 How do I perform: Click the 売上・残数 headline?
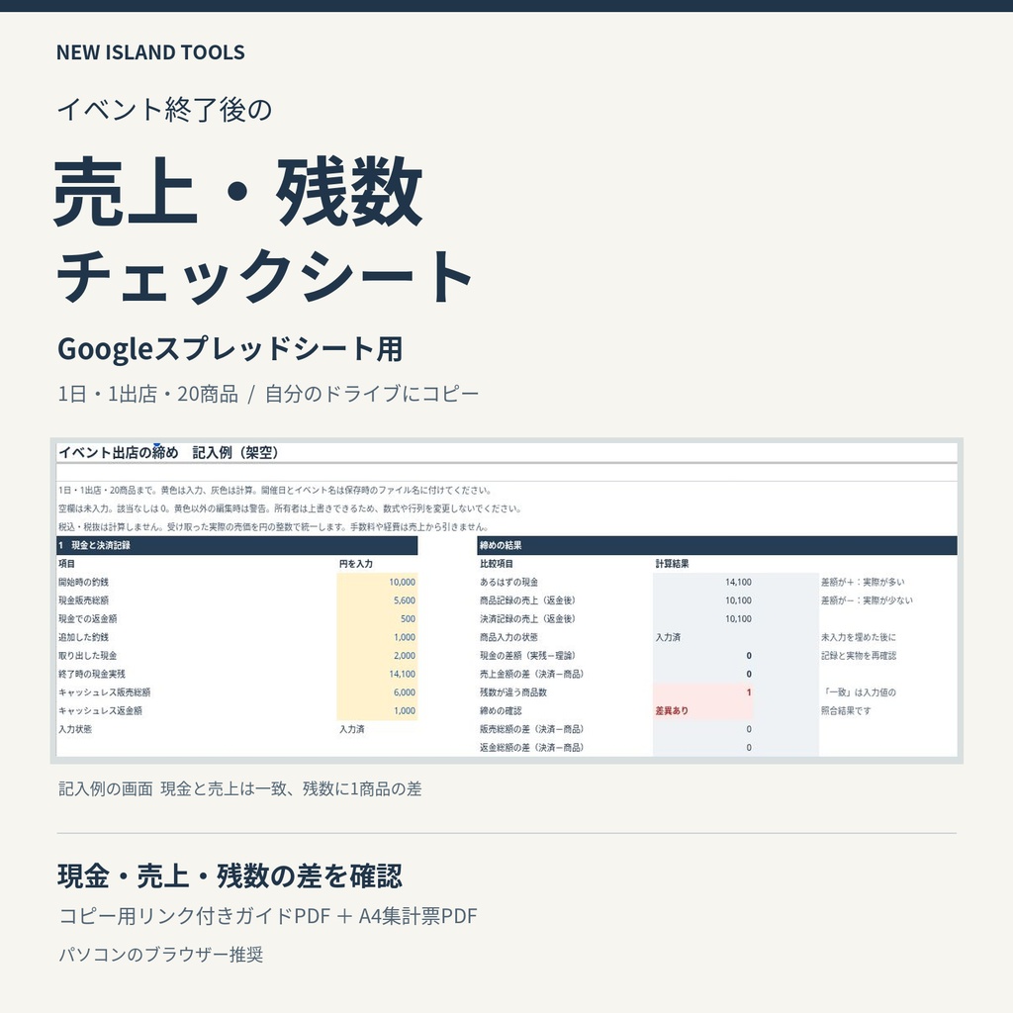tap(237, 192)
